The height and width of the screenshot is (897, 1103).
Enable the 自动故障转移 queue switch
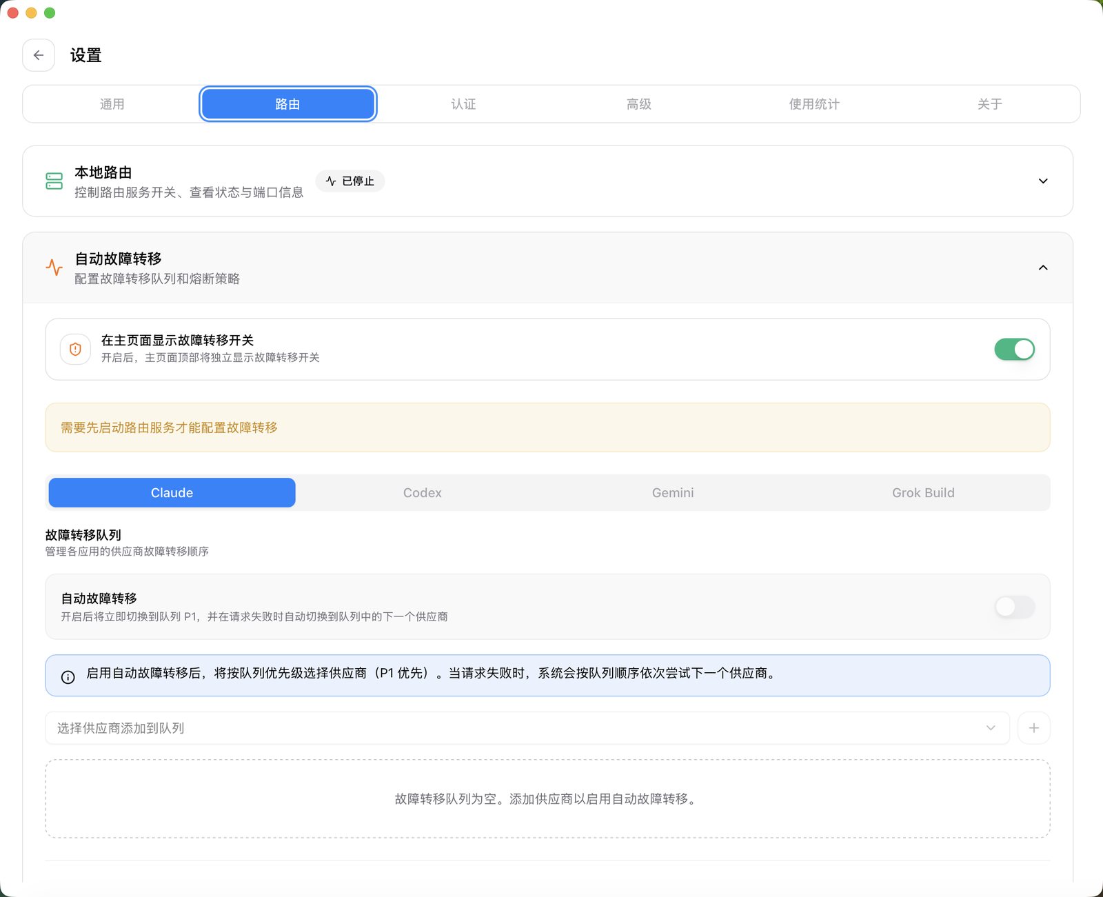click(x=1014, y=607)
